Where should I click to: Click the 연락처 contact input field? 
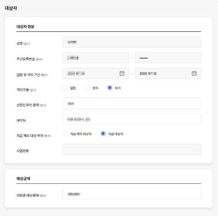(132, 119)
